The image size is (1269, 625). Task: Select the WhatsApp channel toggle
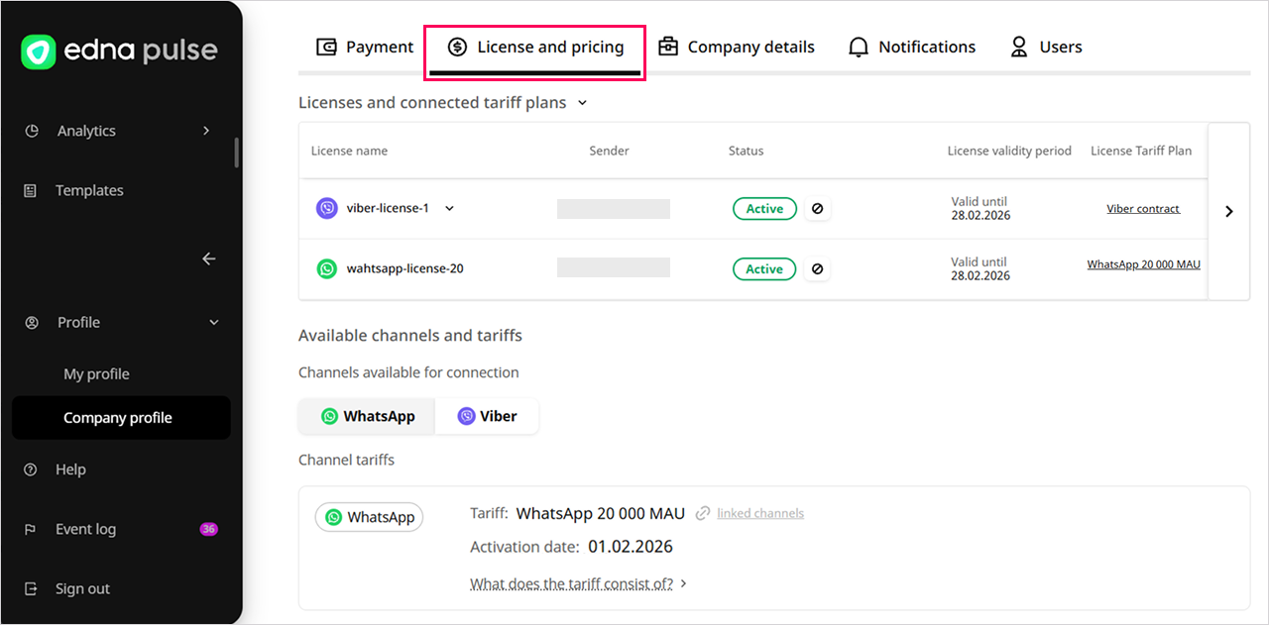tap(368, 417)
